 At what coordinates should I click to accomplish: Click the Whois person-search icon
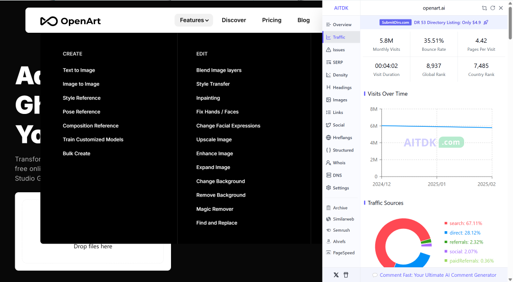[328, 162]
